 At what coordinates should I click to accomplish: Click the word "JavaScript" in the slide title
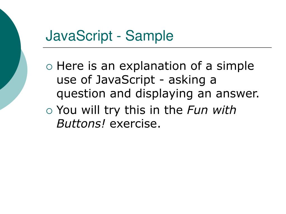click(x=78, y=36)
